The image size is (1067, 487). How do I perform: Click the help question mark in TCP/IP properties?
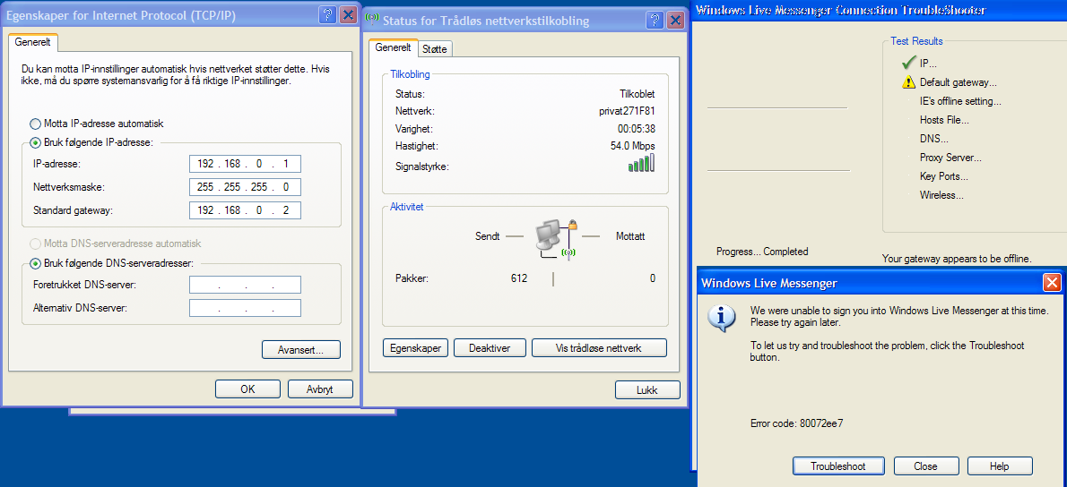(x=327, y=15)
